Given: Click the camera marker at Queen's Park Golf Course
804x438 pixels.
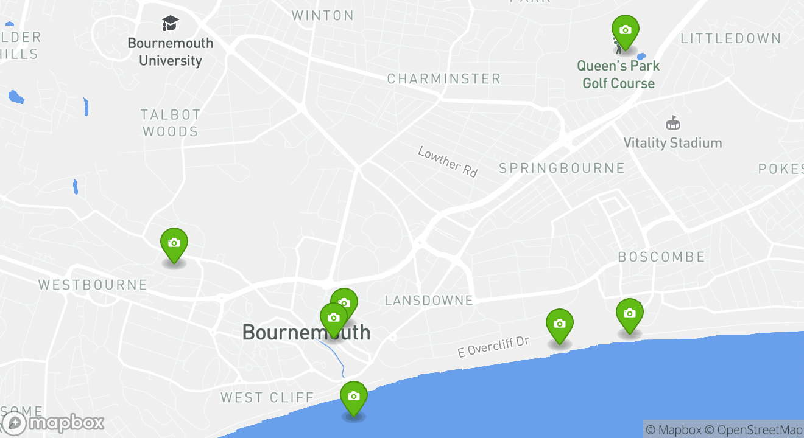Looking at the screenshot, I should click(x=625, y=32).
